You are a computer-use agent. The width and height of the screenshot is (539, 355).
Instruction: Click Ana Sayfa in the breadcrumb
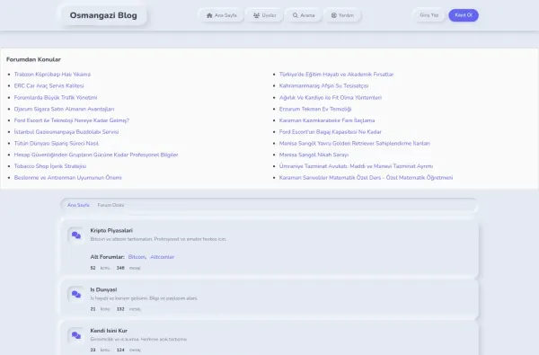pyautogui.click(x=78, y=205)
